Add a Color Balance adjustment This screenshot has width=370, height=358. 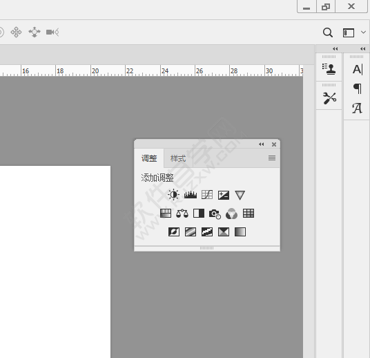click(x=182, y=214)
